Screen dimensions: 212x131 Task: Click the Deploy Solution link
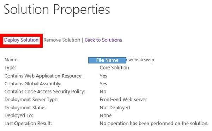tap(21, 40)
